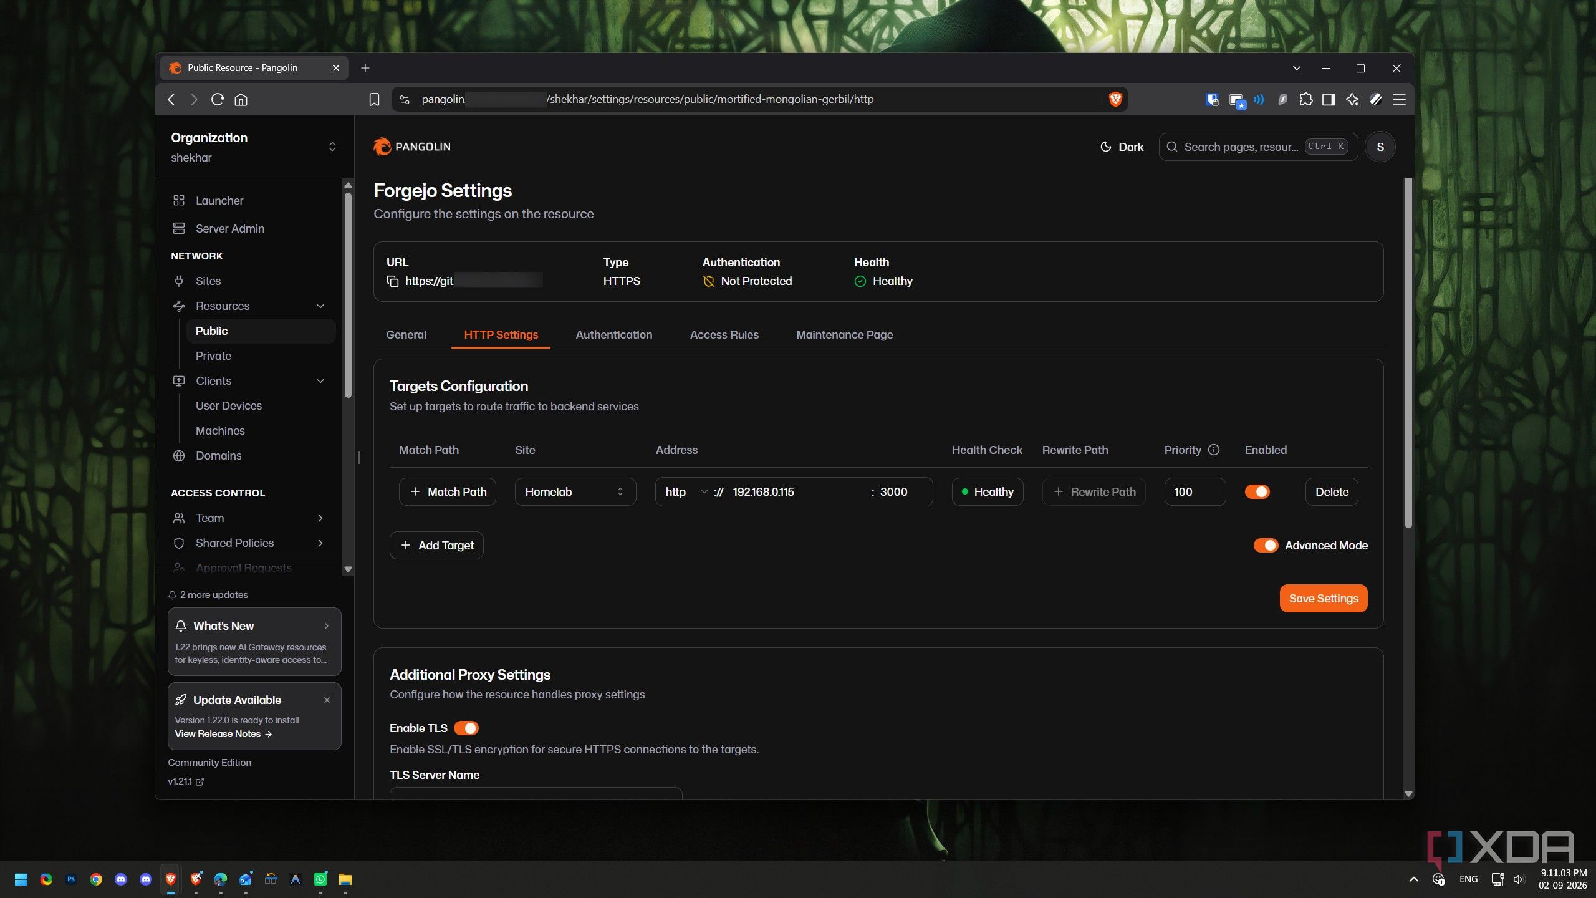Open the browser hamburger menu
This screenshot has width=1596, height=898.
(1399, 100)
